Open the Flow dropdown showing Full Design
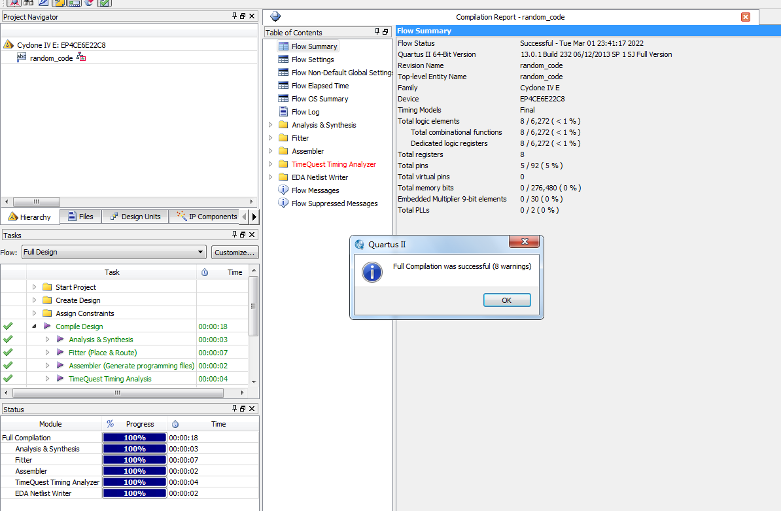Image resolution: width=781 pixels, height=511 pixels. (114, 253)
